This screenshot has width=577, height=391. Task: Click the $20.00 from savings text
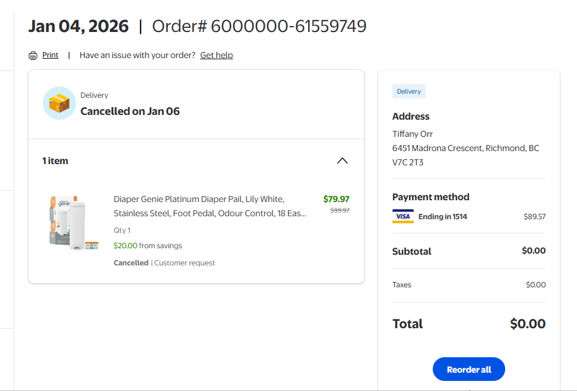point(148,245)
